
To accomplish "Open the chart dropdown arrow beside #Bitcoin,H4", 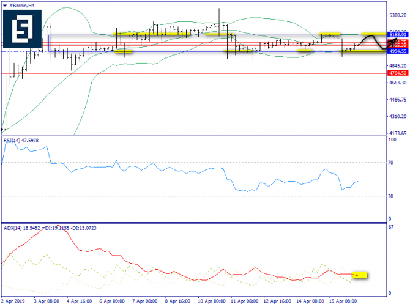I will point(5,6).
